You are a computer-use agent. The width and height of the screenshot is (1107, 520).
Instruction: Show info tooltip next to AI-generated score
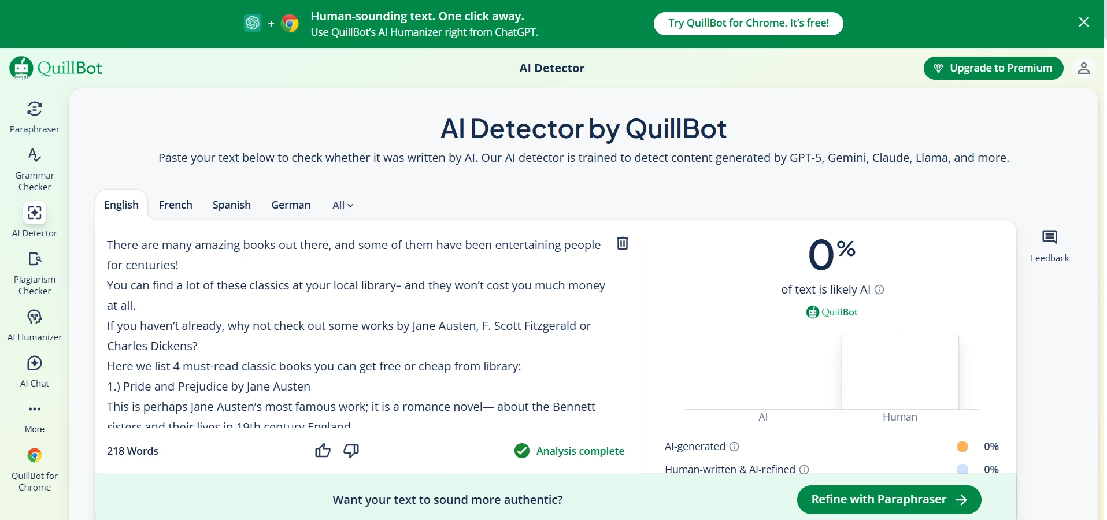click(734, 447)
